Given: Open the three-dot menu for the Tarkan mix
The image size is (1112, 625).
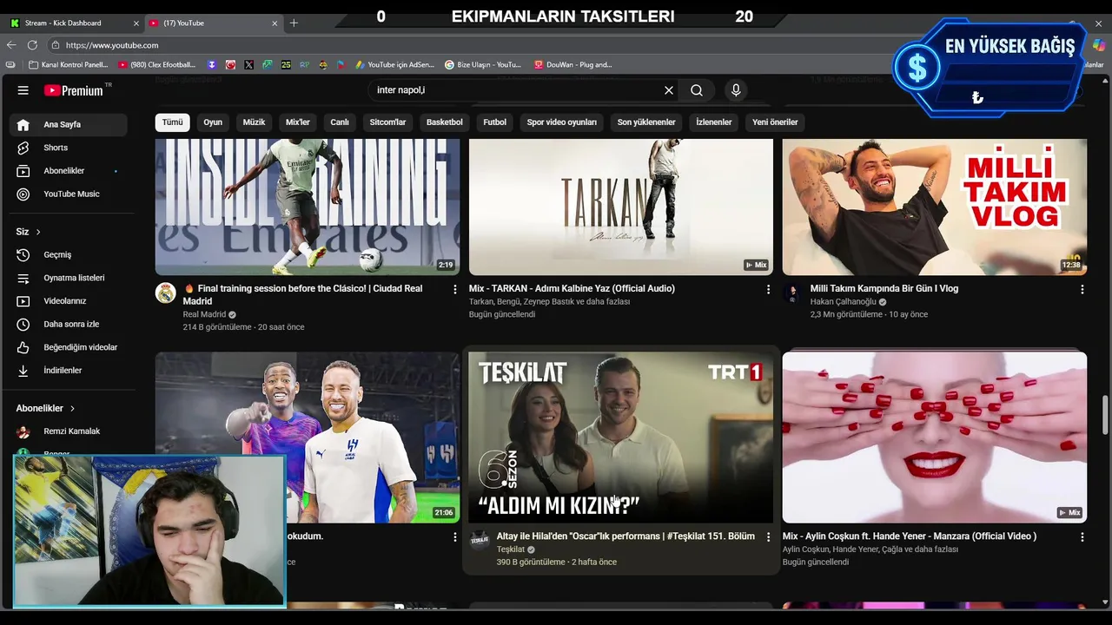Looking at the screenshot, I should coord(768,289).
